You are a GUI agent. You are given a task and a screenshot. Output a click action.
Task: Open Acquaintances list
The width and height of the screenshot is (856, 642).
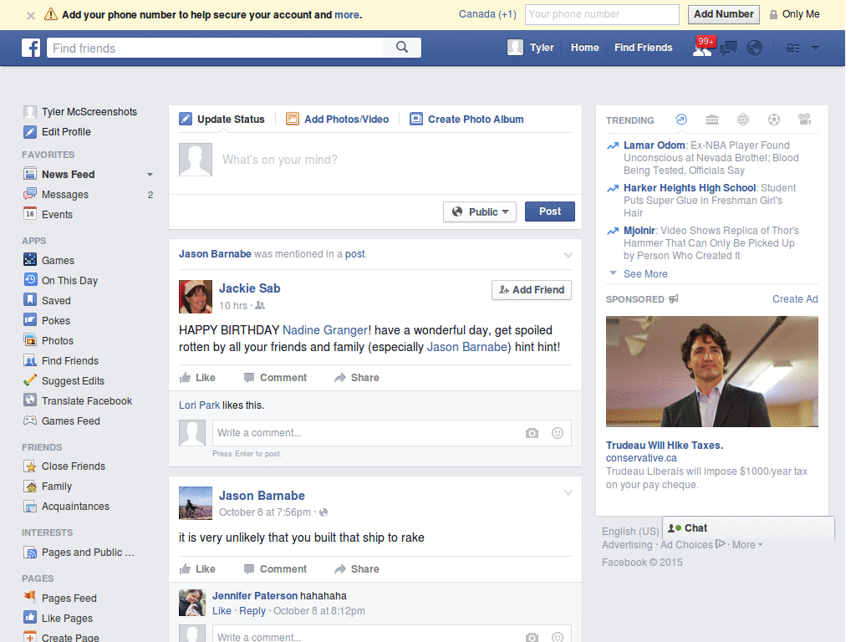pos(66,506)
